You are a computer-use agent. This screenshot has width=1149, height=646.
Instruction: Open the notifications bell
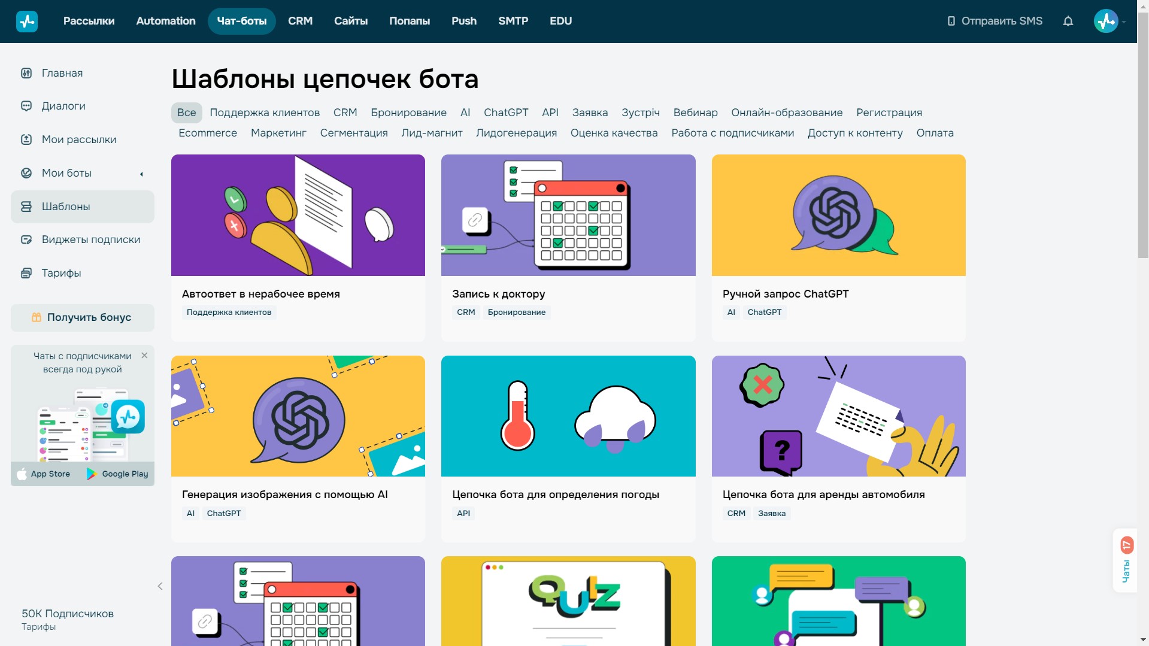[1068, 22]
